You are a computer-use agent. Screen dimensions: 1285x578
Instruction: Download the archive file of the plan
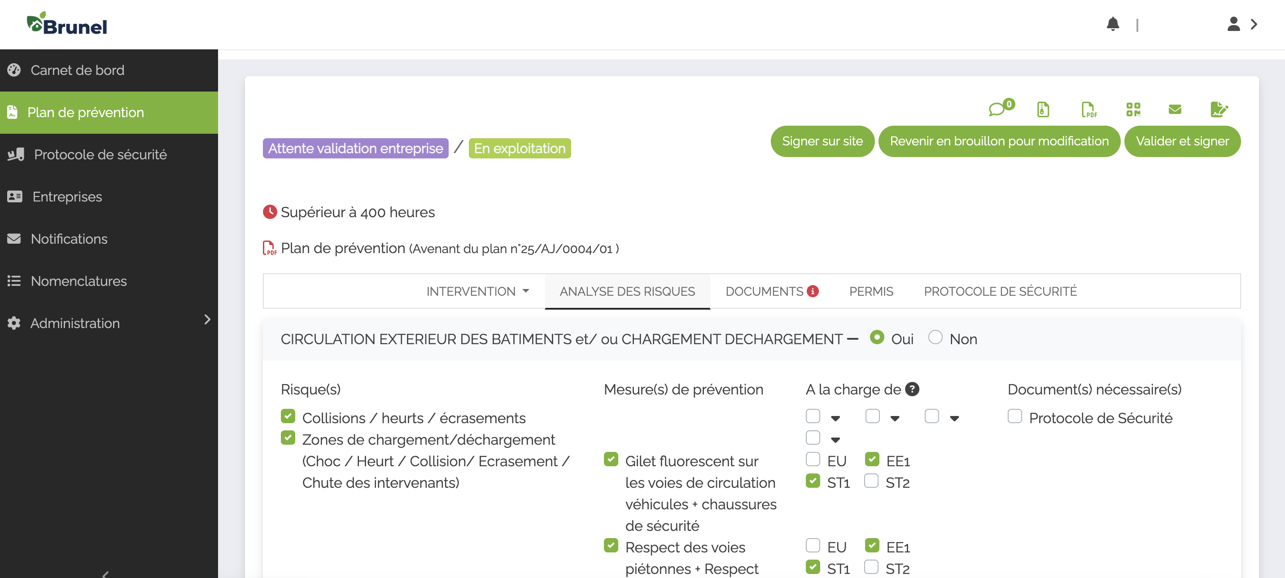point(1043,109)
